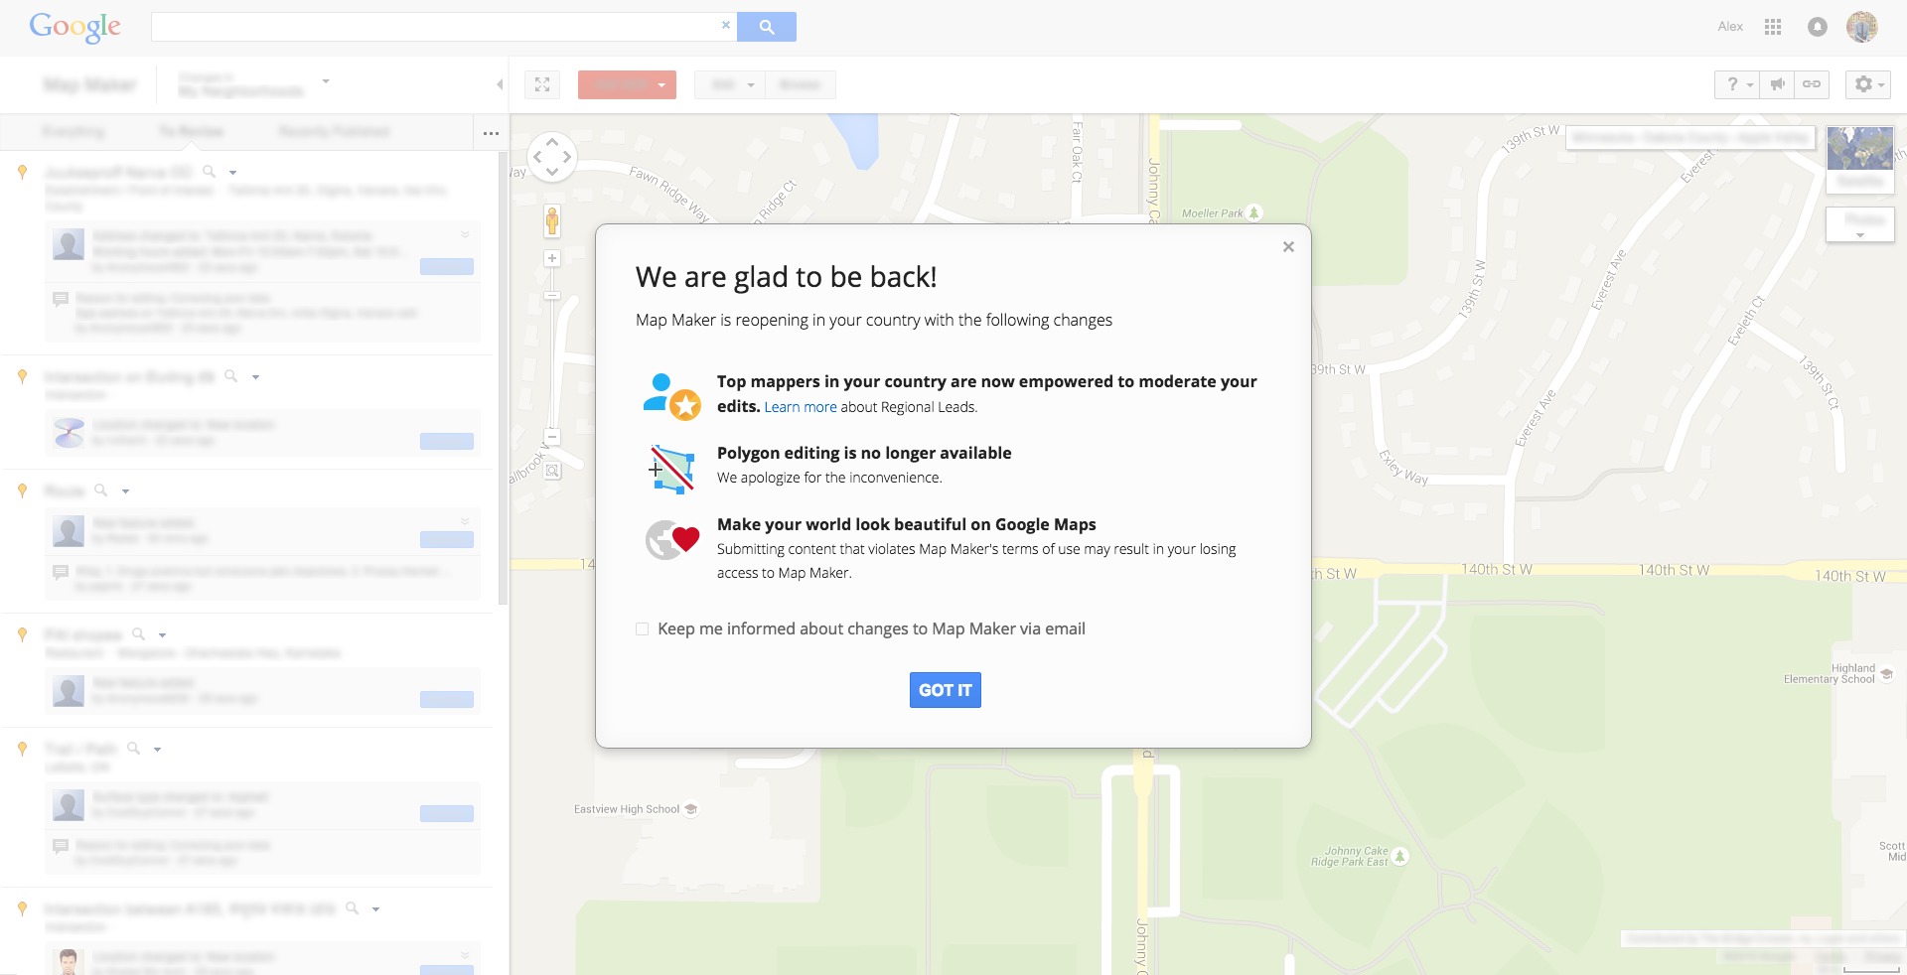The width and height of the screenshot is (1907, 975).
Task: Zoom in with the map plus button
Action: (x=552, y=258)
